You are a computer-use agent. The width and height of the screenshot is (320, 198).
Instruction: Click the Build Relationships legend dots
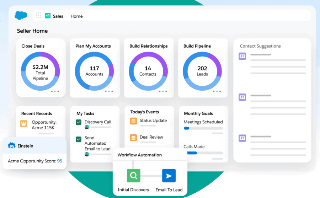163,91
